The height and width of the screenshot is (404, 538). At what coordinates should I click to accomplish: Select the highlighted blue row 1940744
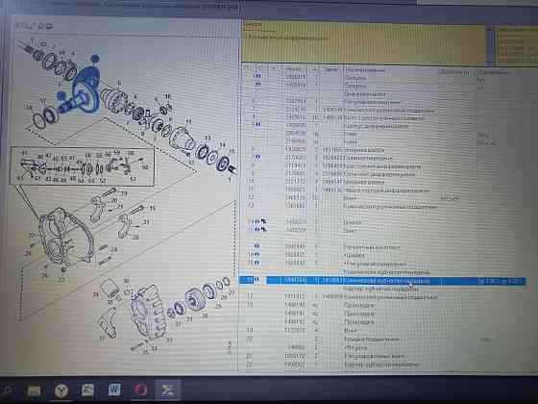[382, 281]
